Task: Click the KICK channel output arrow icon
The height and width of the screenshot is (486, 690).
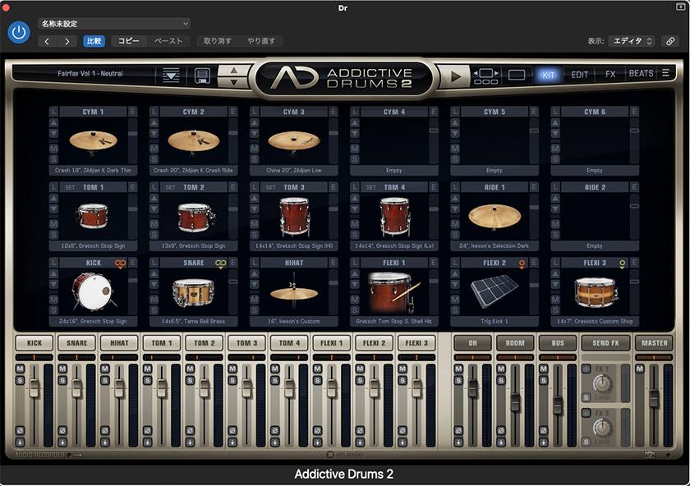Action: [20, 442]
